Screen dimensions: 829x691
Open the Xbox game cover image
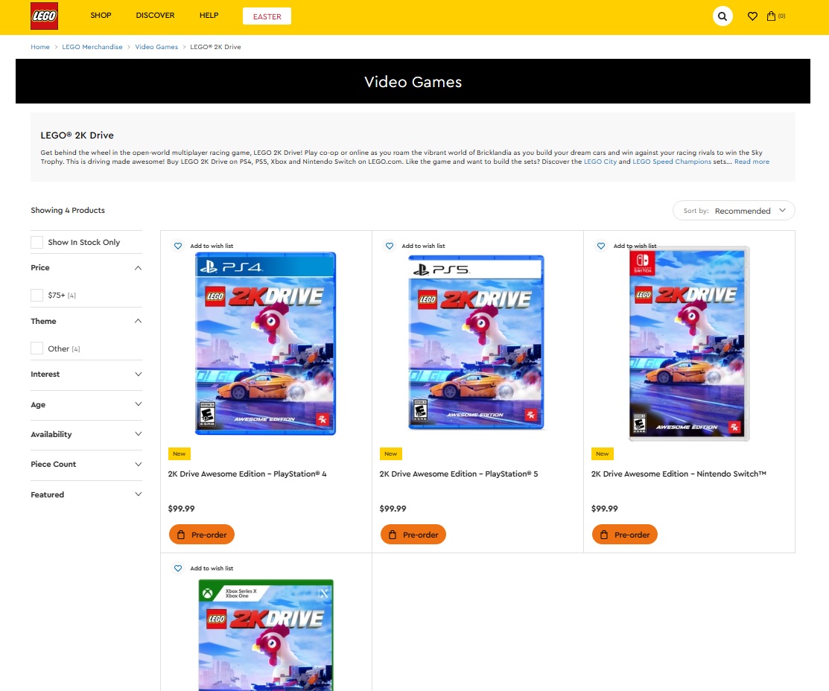tap(266, 635)
